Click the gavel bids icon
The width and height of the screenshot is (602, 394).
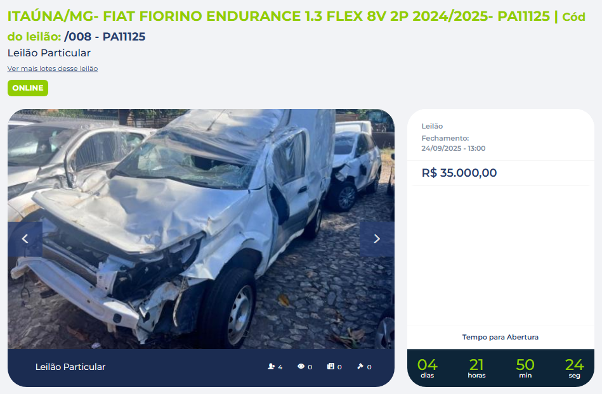(x=360, y=366)
